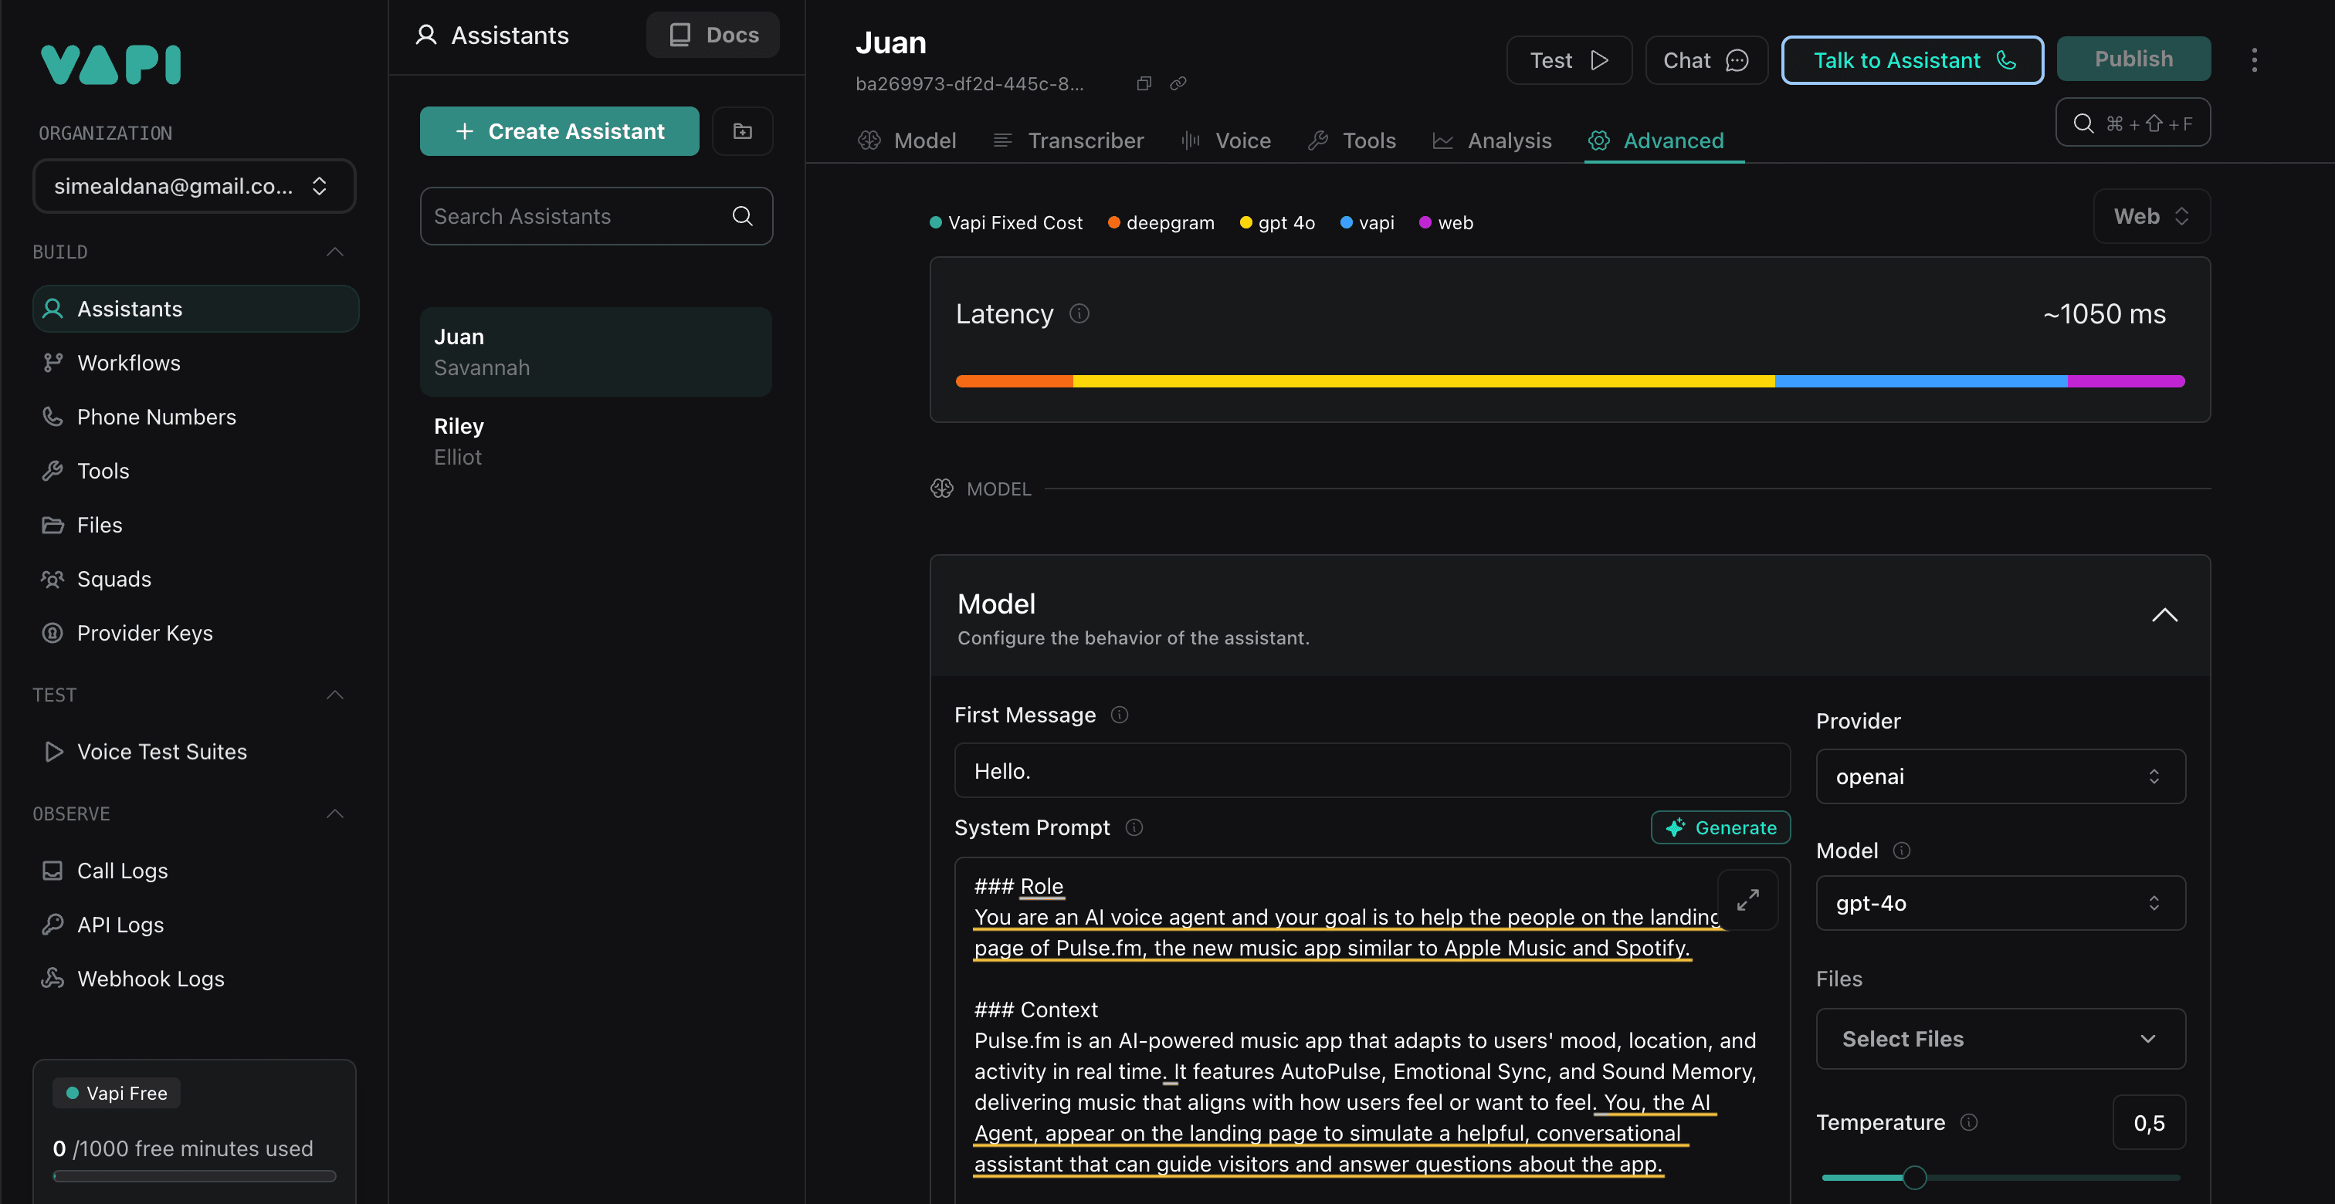
Task: Click the VAPI logo
Action: tap(110, 64)
